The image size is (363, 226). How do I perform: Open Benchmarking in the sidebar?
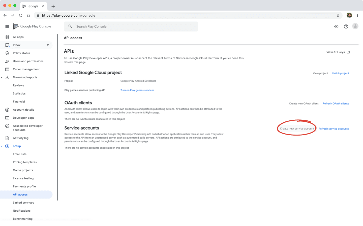pyautogui.click(x=23, y=219)
